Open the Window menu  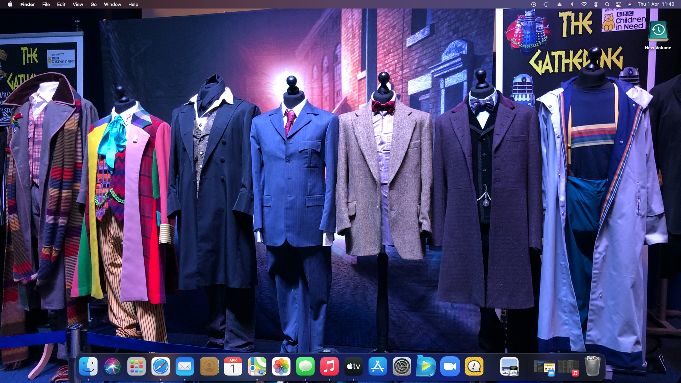tap(112, 4)
